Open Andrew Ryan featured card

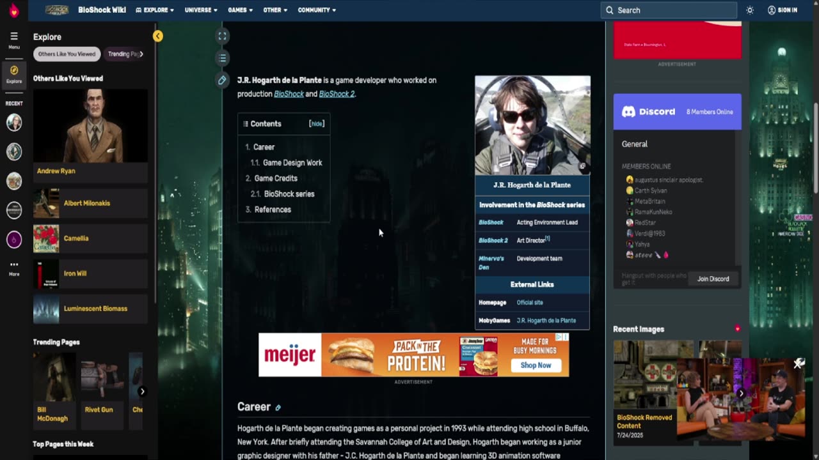tap(90, 135)
